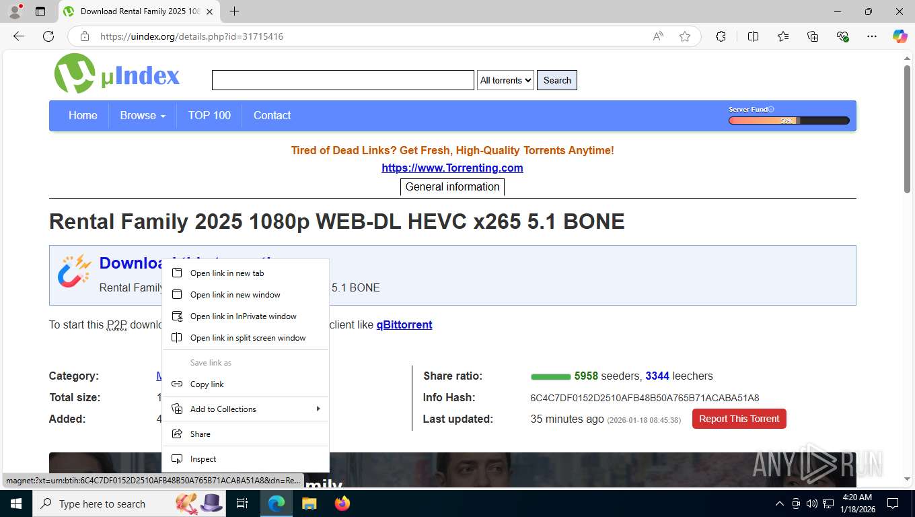View site information lock icon

click(x=85, y=36)
